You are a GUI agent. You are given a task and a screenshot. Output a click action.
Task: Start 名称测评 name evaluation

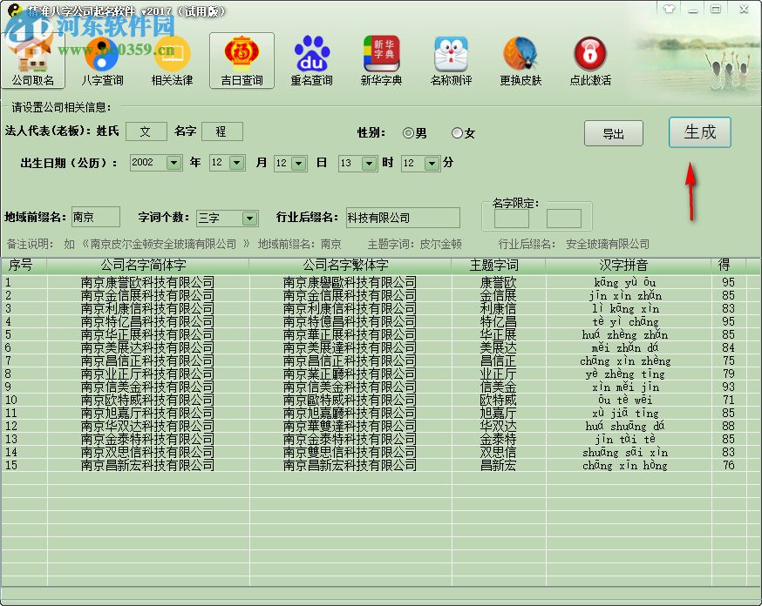tap(451, 59)
